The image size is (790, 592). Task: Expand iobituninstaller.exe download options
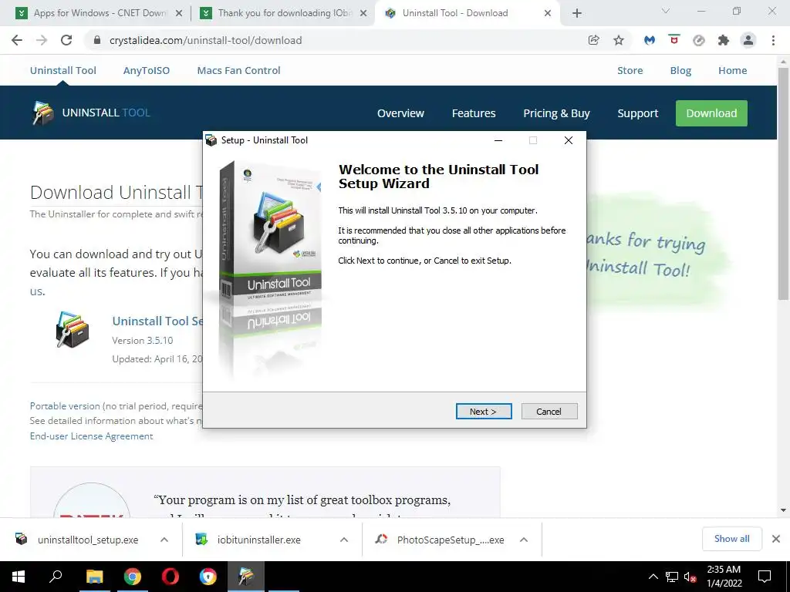(343, 540)
